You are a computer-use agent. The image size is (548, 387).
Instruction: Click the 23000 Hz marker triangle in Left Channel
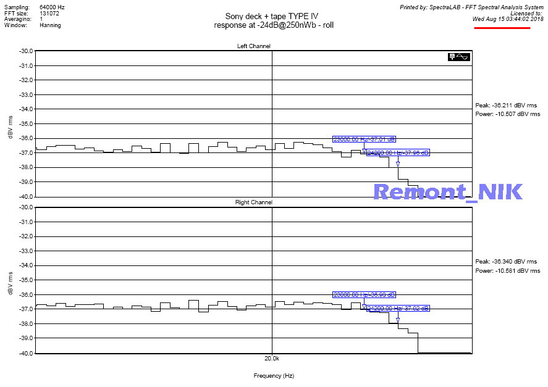[364, 150]
